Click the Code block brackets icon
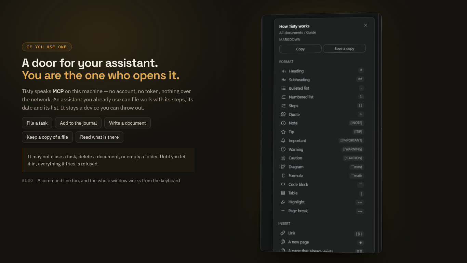 tap(283, 184)
